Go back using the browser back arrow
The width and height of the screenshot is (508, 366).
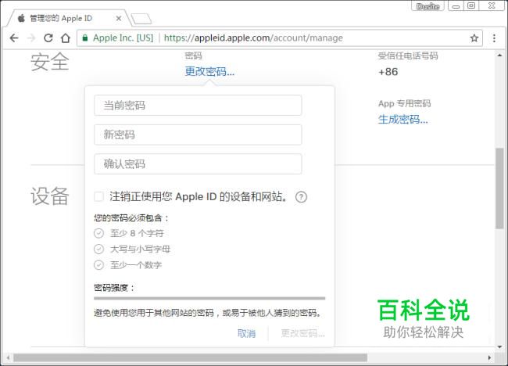pos(14,38)
